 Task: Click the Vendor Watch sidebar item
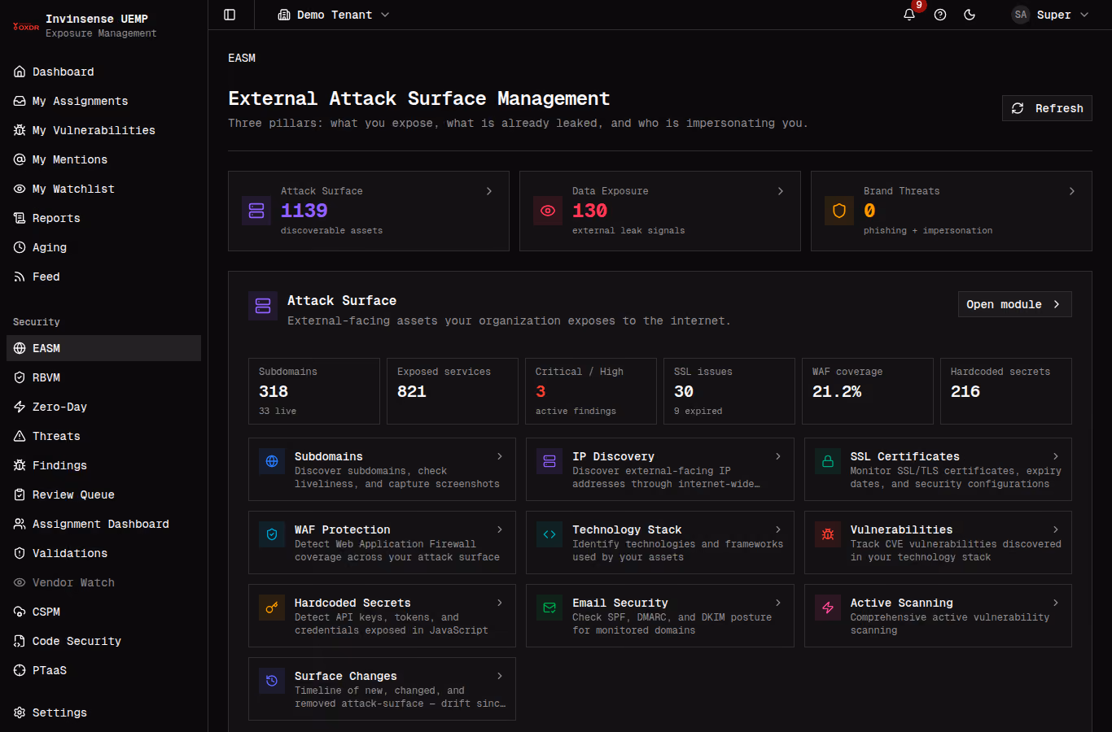point(103,582)
